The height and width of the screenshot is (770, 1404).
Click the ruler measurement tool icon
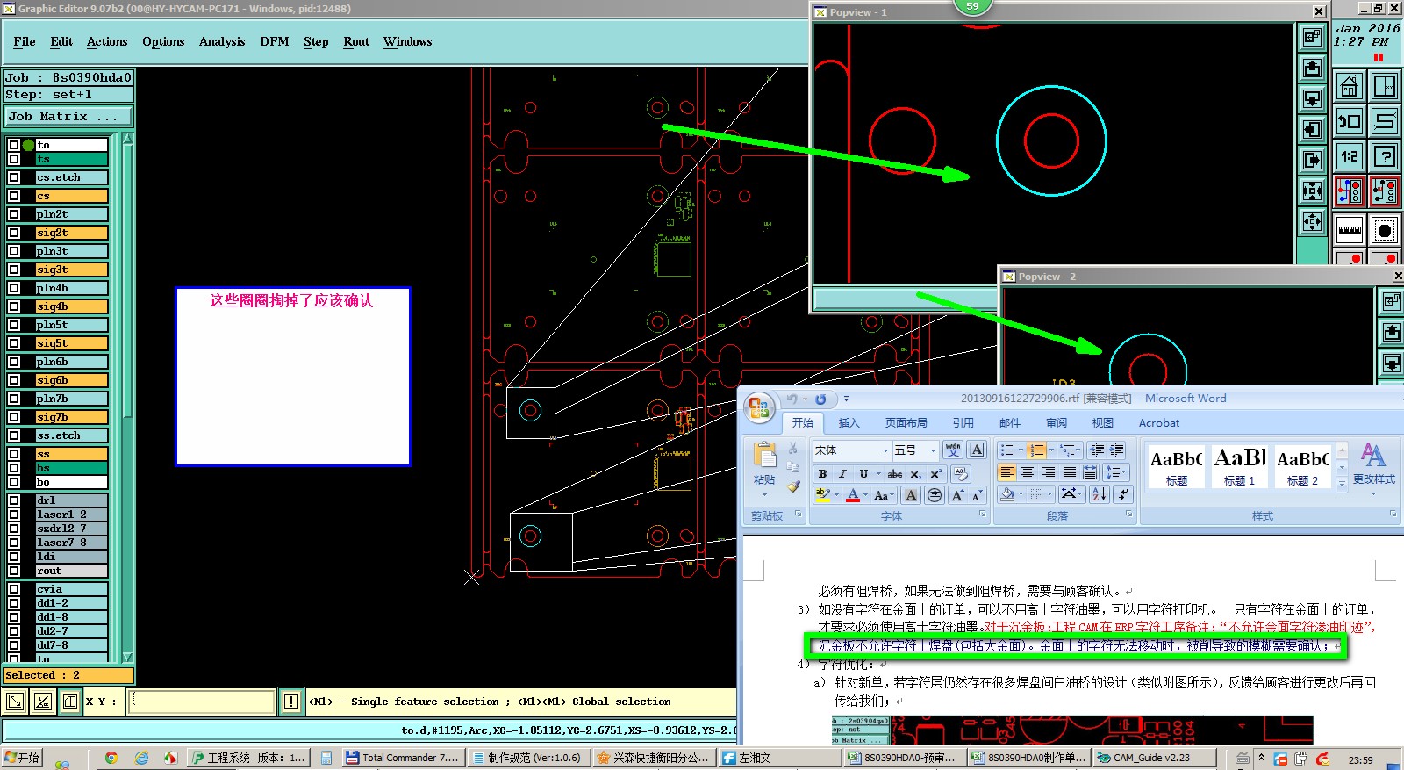[x=1350, y=230]
